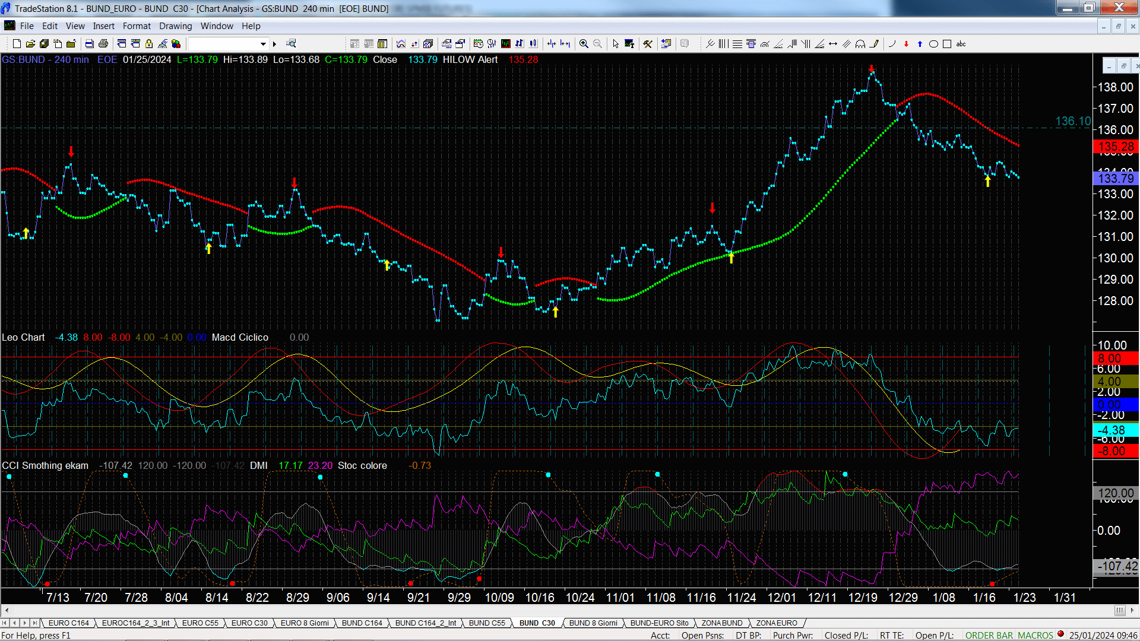Select the abc text tool
The height and width of the screenshot is (641, 1140).
961,44
